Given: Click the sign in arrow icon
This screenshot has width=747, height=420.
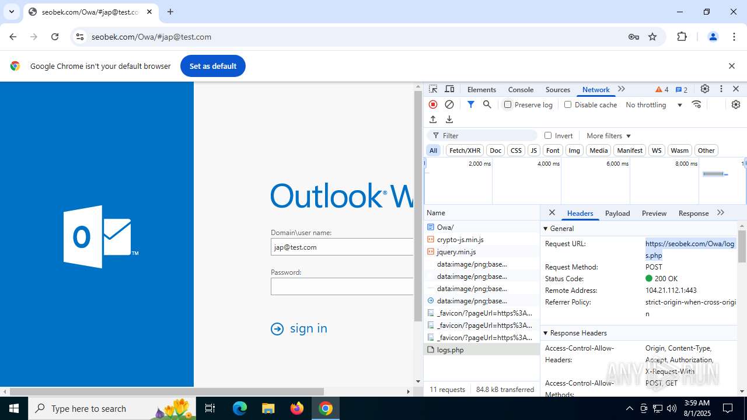Looking at the screenshot, I should 277,329.
